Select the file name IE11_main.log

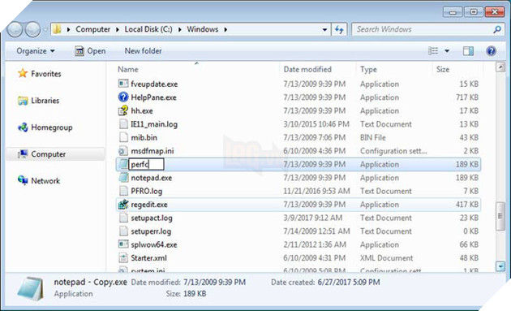coord(154,124)
